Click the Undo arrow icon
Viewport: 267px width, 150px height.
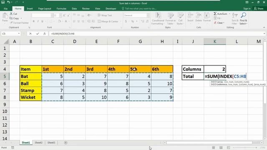(8, 2)
